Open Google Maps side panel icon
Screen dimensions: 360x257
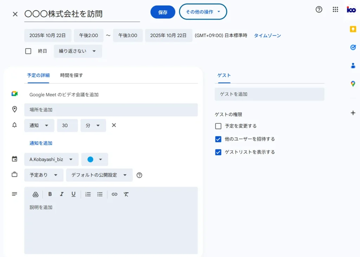click(353, 84)
